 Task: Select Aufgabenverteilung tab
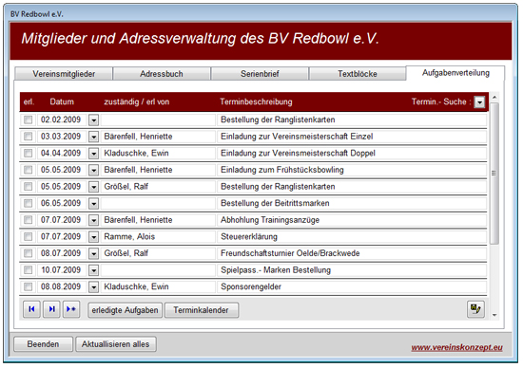(x=455, y=73)
